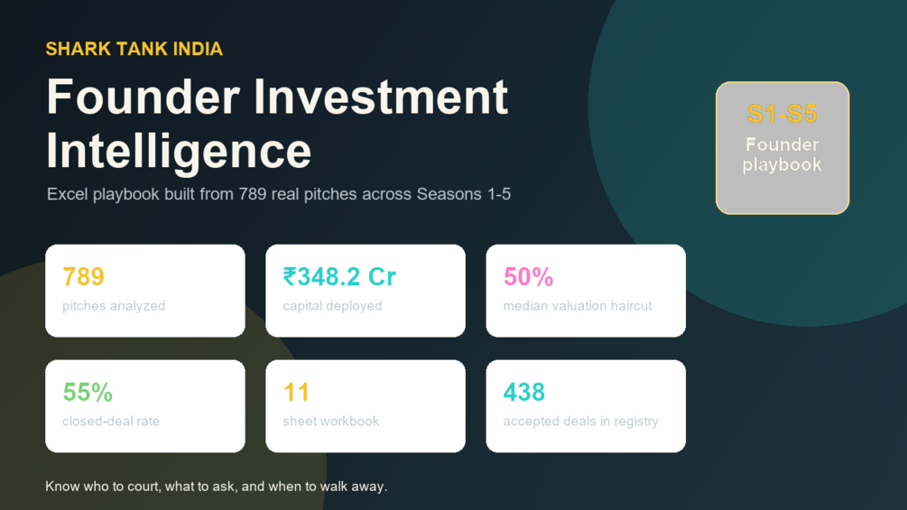Click the footer tagline about walking away
This screenshot has width=907, height=510.
(x=217, y=487)
